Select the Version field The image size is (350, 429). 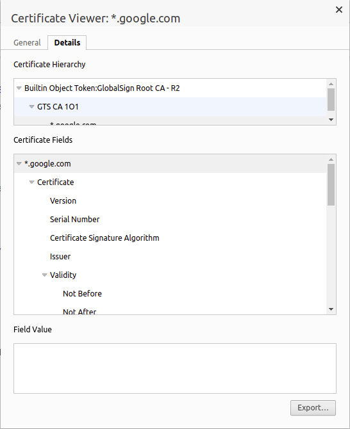coord(171,201)
